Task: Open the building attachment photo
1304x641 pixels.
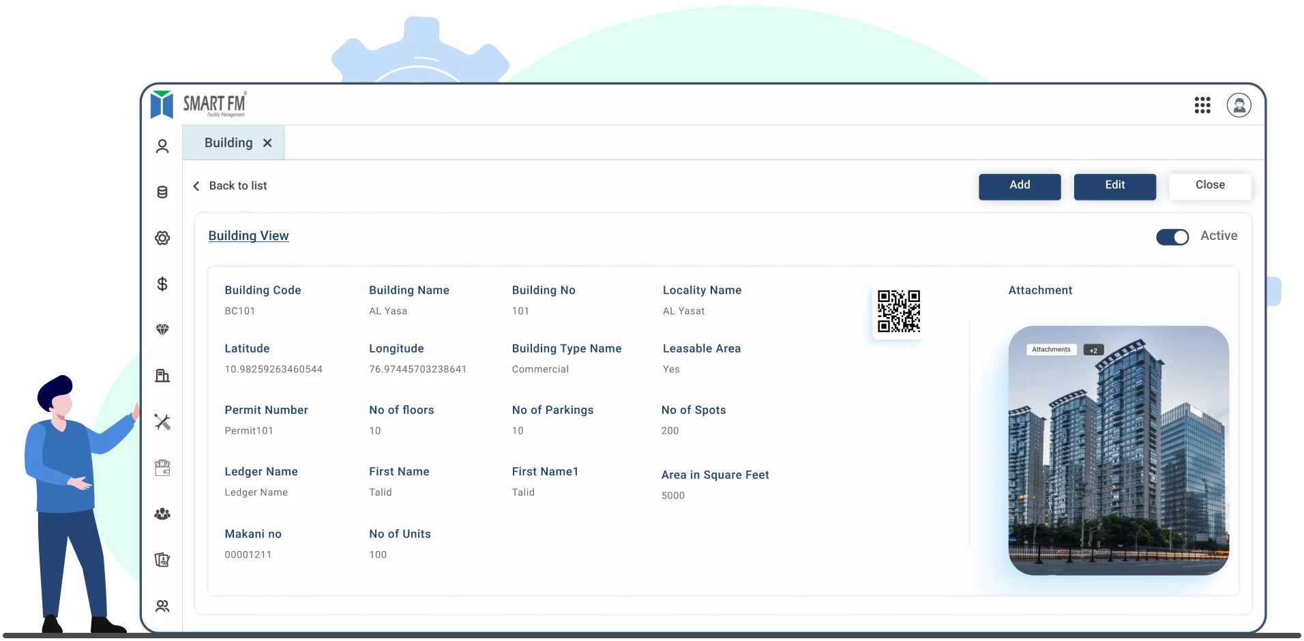Action: (1118, 450)
